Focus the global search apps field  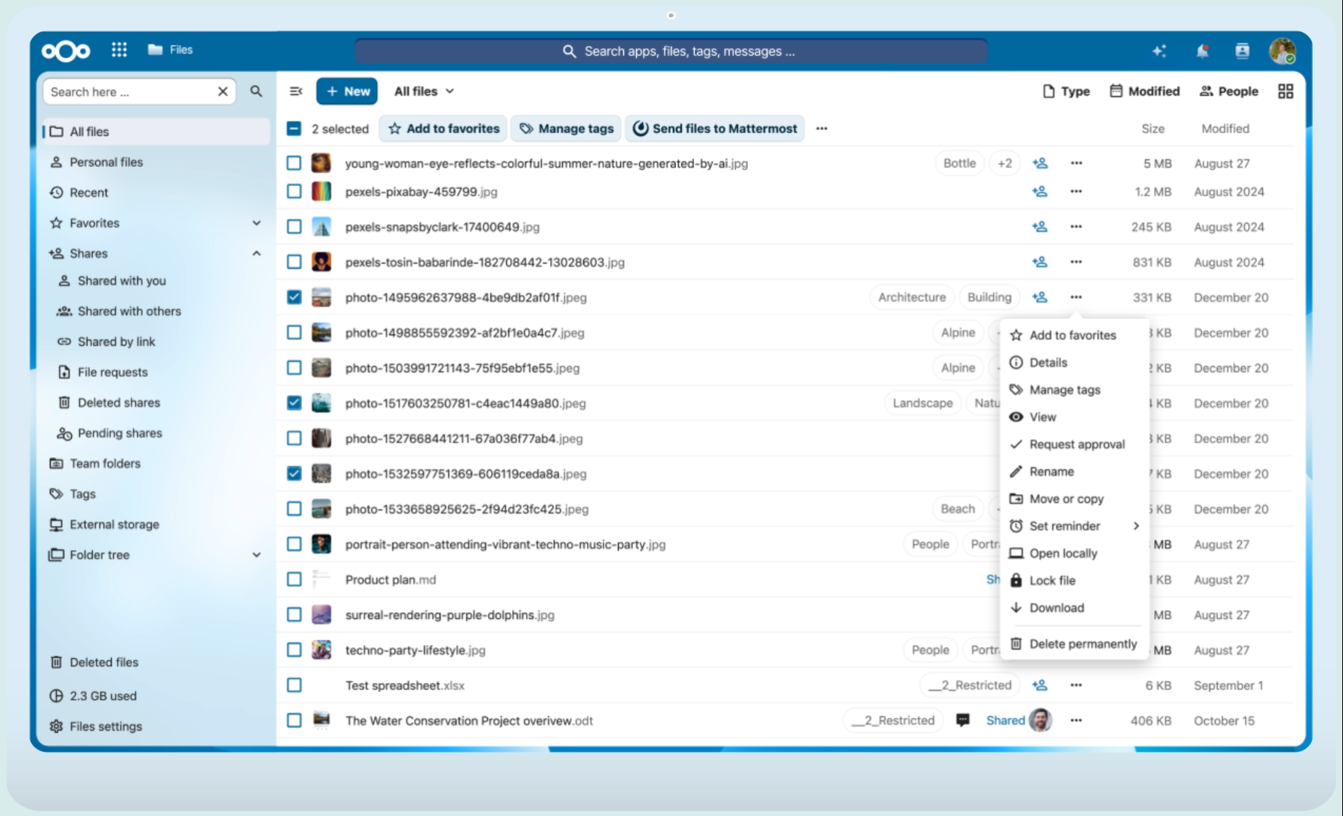pyautogui.click(x=671, y=51)
